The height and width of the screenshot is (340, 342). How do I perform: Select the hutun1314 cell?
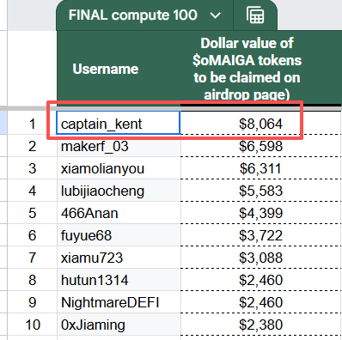(119, 279)
